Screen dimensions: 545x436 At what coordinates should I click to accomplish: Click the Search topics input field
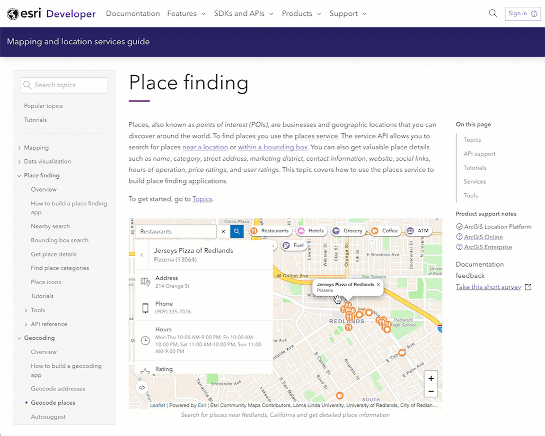click(65, 85)
